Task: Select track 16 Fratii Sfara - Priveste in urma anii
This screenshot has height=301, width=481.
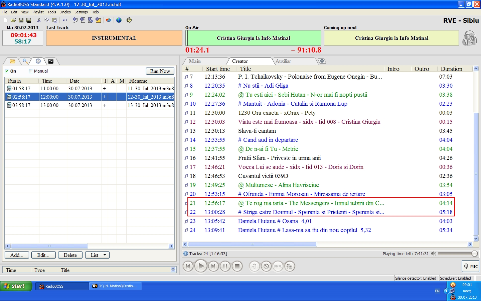Action: (x=327, y=158)
